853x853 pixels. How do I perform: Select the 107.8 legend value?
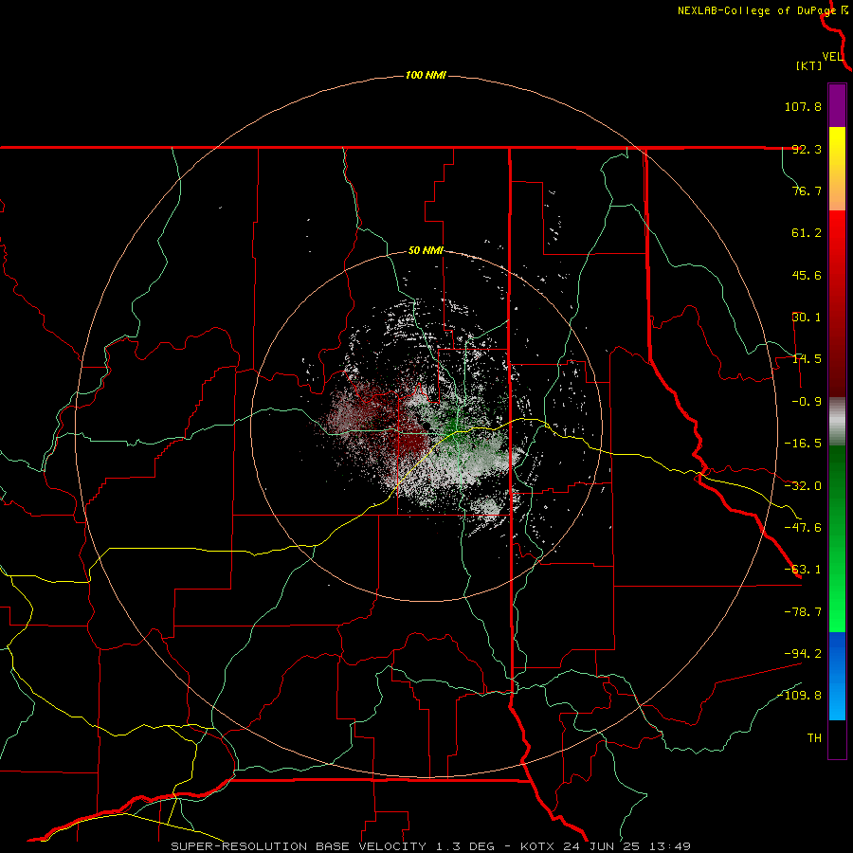(803, 106)
